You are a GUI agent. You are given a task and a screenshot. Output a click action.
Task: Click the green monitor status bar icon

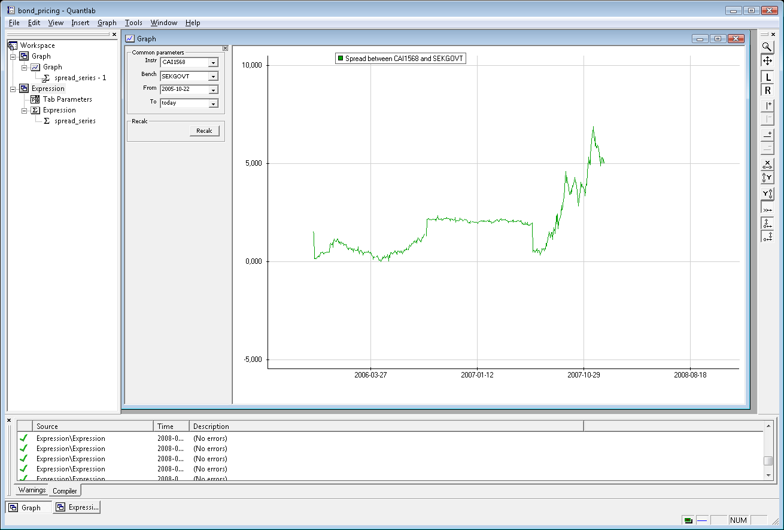point(689,520)
